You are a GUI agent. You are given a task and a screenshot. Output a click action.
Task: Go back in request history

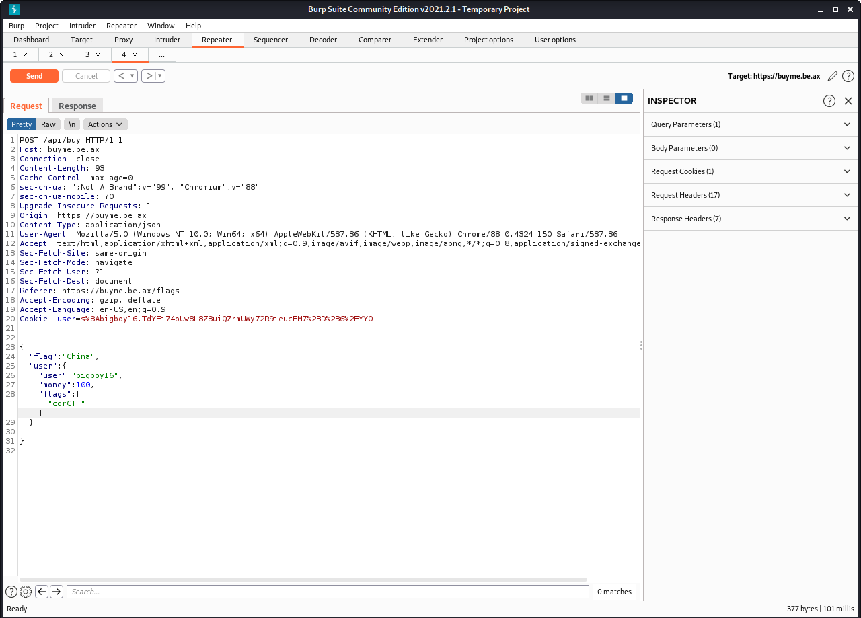click(x=121, y=76)
